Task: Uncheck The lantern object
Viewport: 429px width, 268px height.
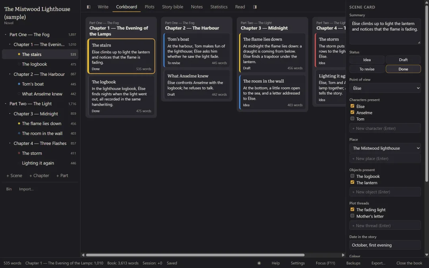Action: click(352, 182)
